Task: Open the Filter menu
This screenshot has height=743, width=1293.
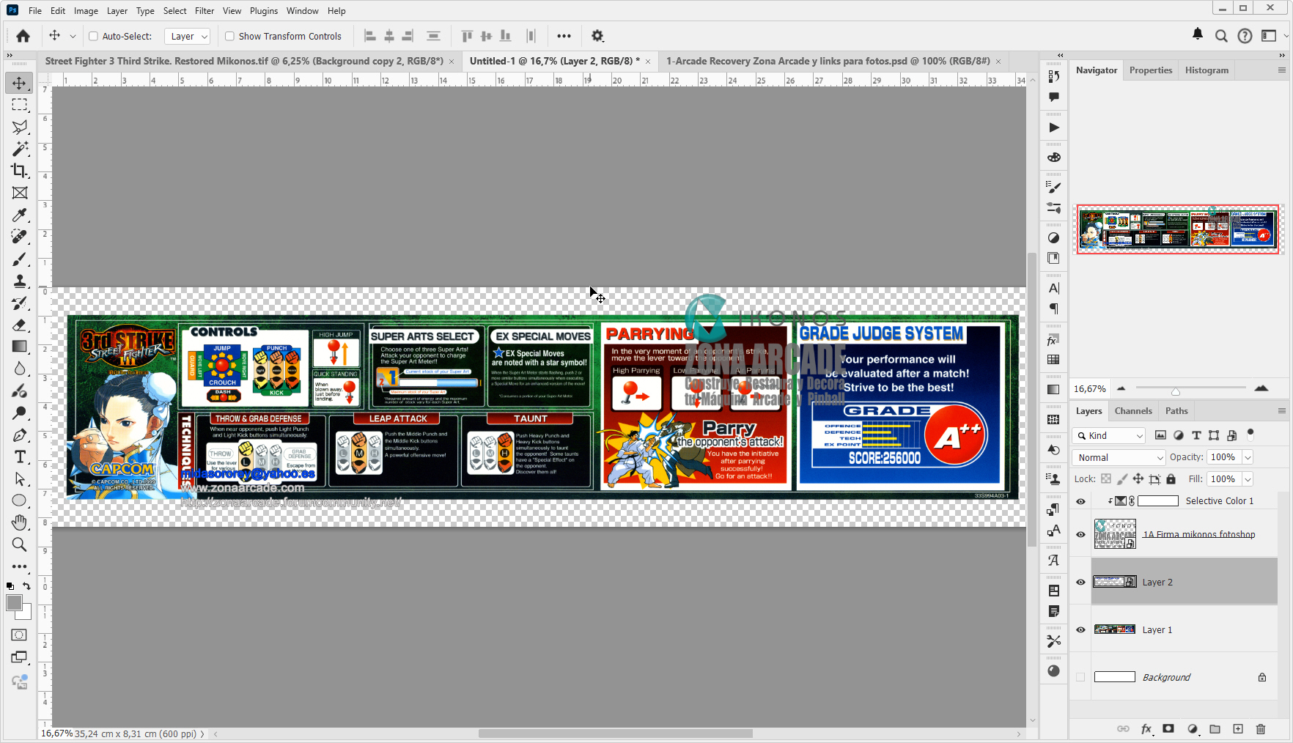Action: [x=205, y=11]
